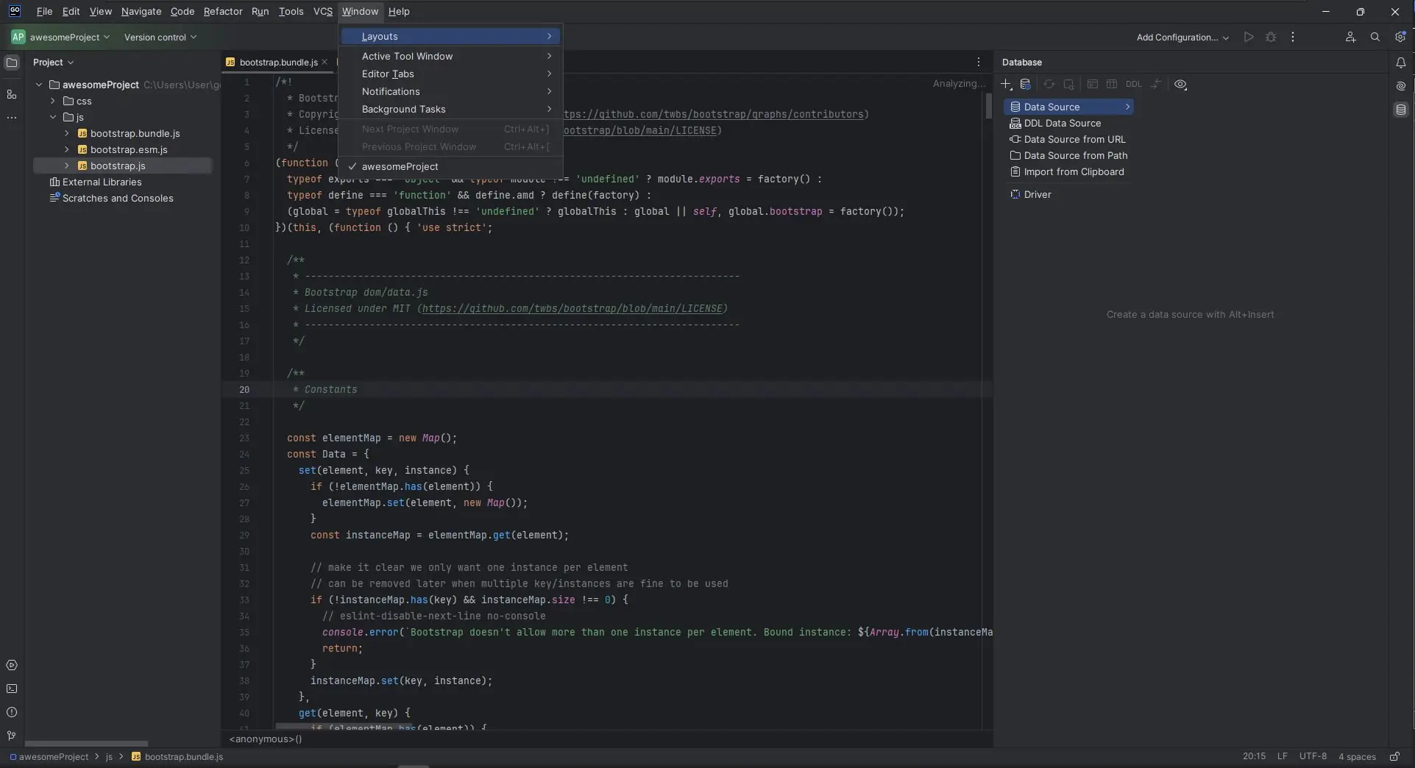This screenshot has width=1415, height=768.
Task: Collapse the js folder in project tree
Action: (53, 117)
